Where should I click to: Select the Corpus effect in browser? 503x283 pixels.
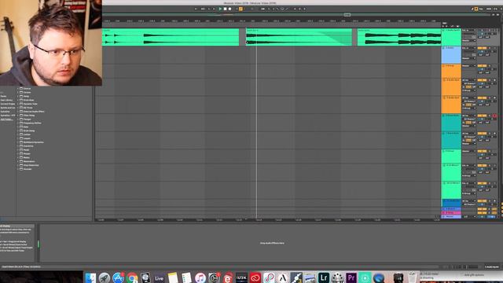click(x=27, y=93)
